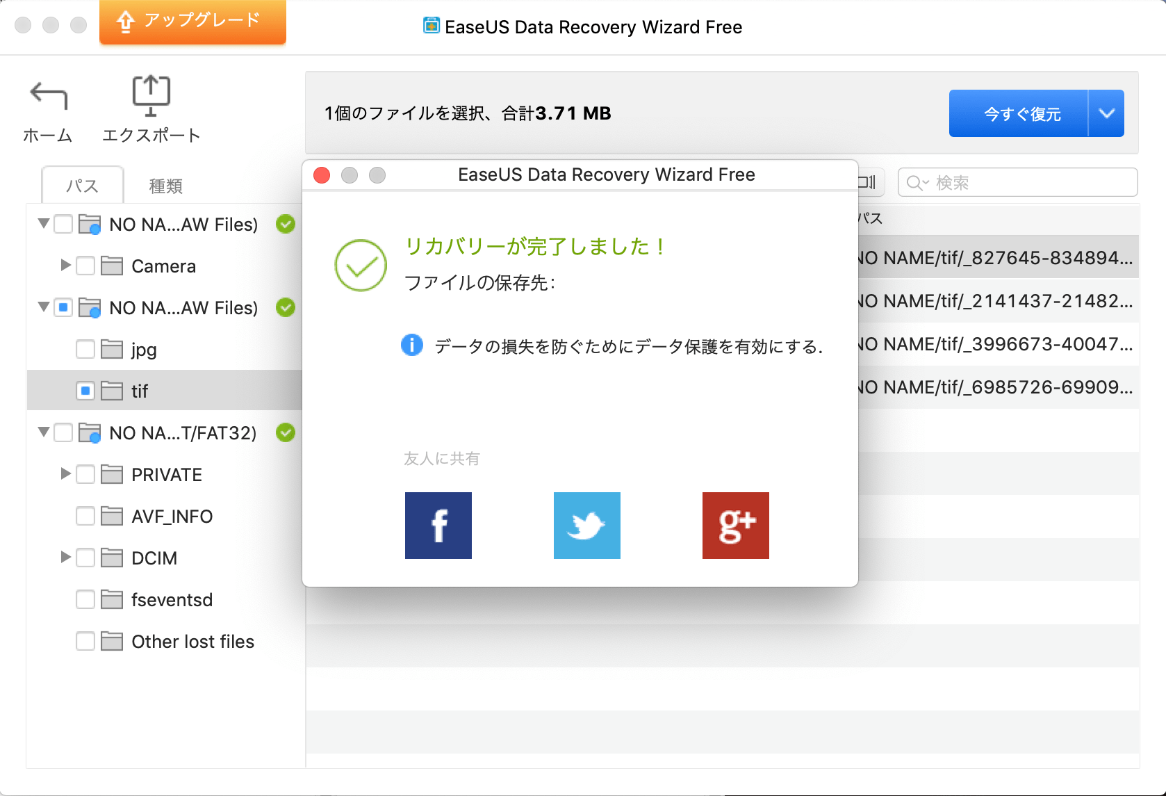Check the Other lost files checkbox
The image size is (1166, 796).
pos(85,641)
